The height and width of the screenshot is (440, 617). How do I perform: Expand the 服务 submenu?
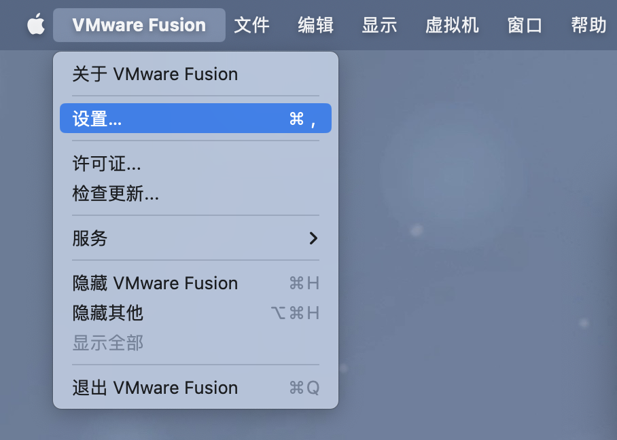[90, 238]
